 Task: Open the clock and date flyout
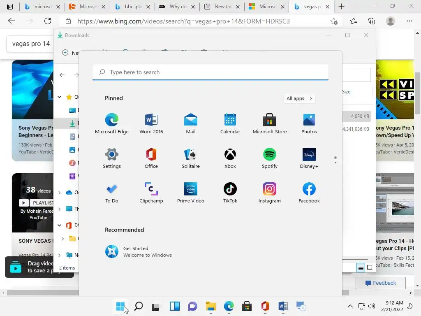click(392, 306)
